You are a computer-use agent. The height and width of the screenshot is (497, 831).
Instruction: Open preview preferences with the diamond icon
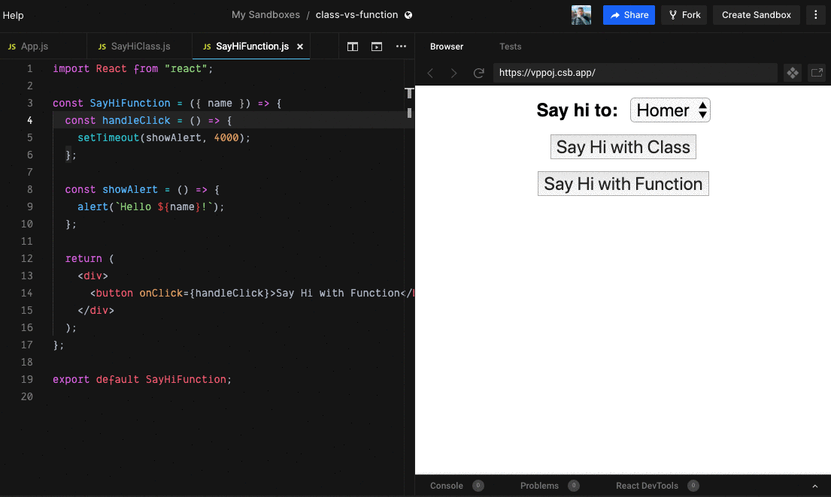(792, 73)
